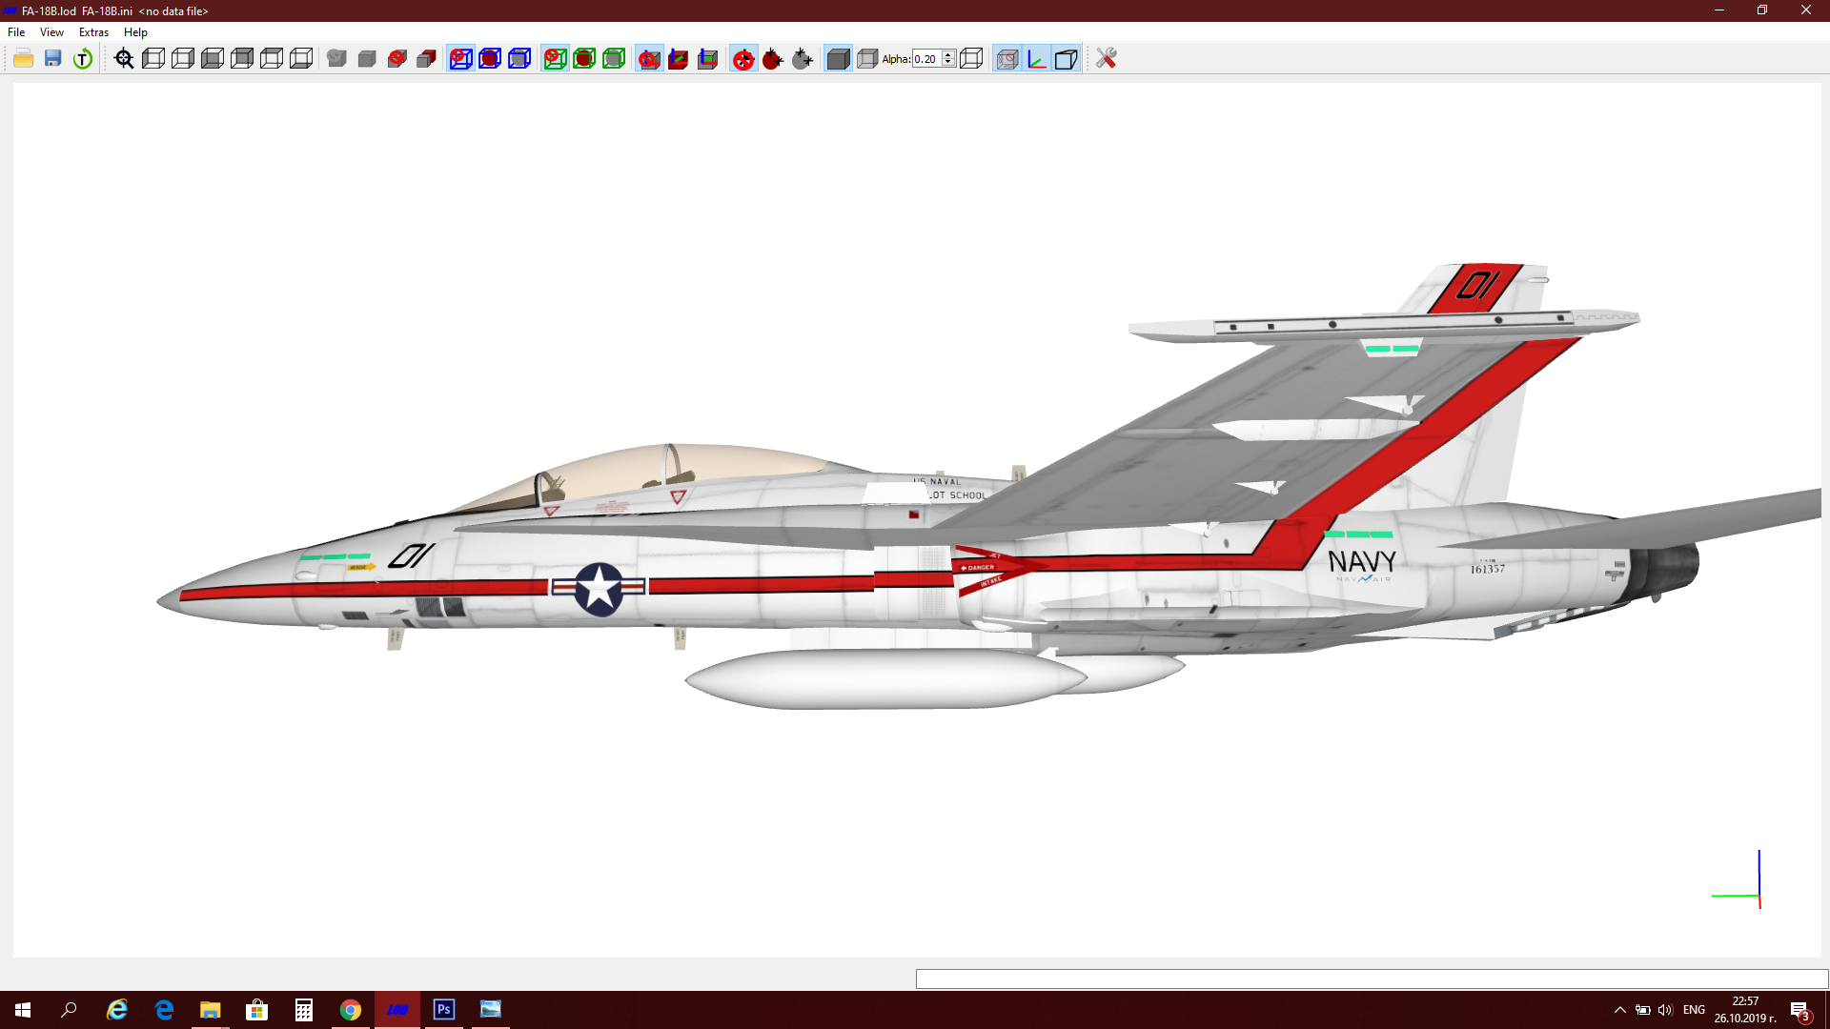This screenshot has height=1029, width=1830.
Task: Click the red bomb with prohibition sign
Action: 743,59
